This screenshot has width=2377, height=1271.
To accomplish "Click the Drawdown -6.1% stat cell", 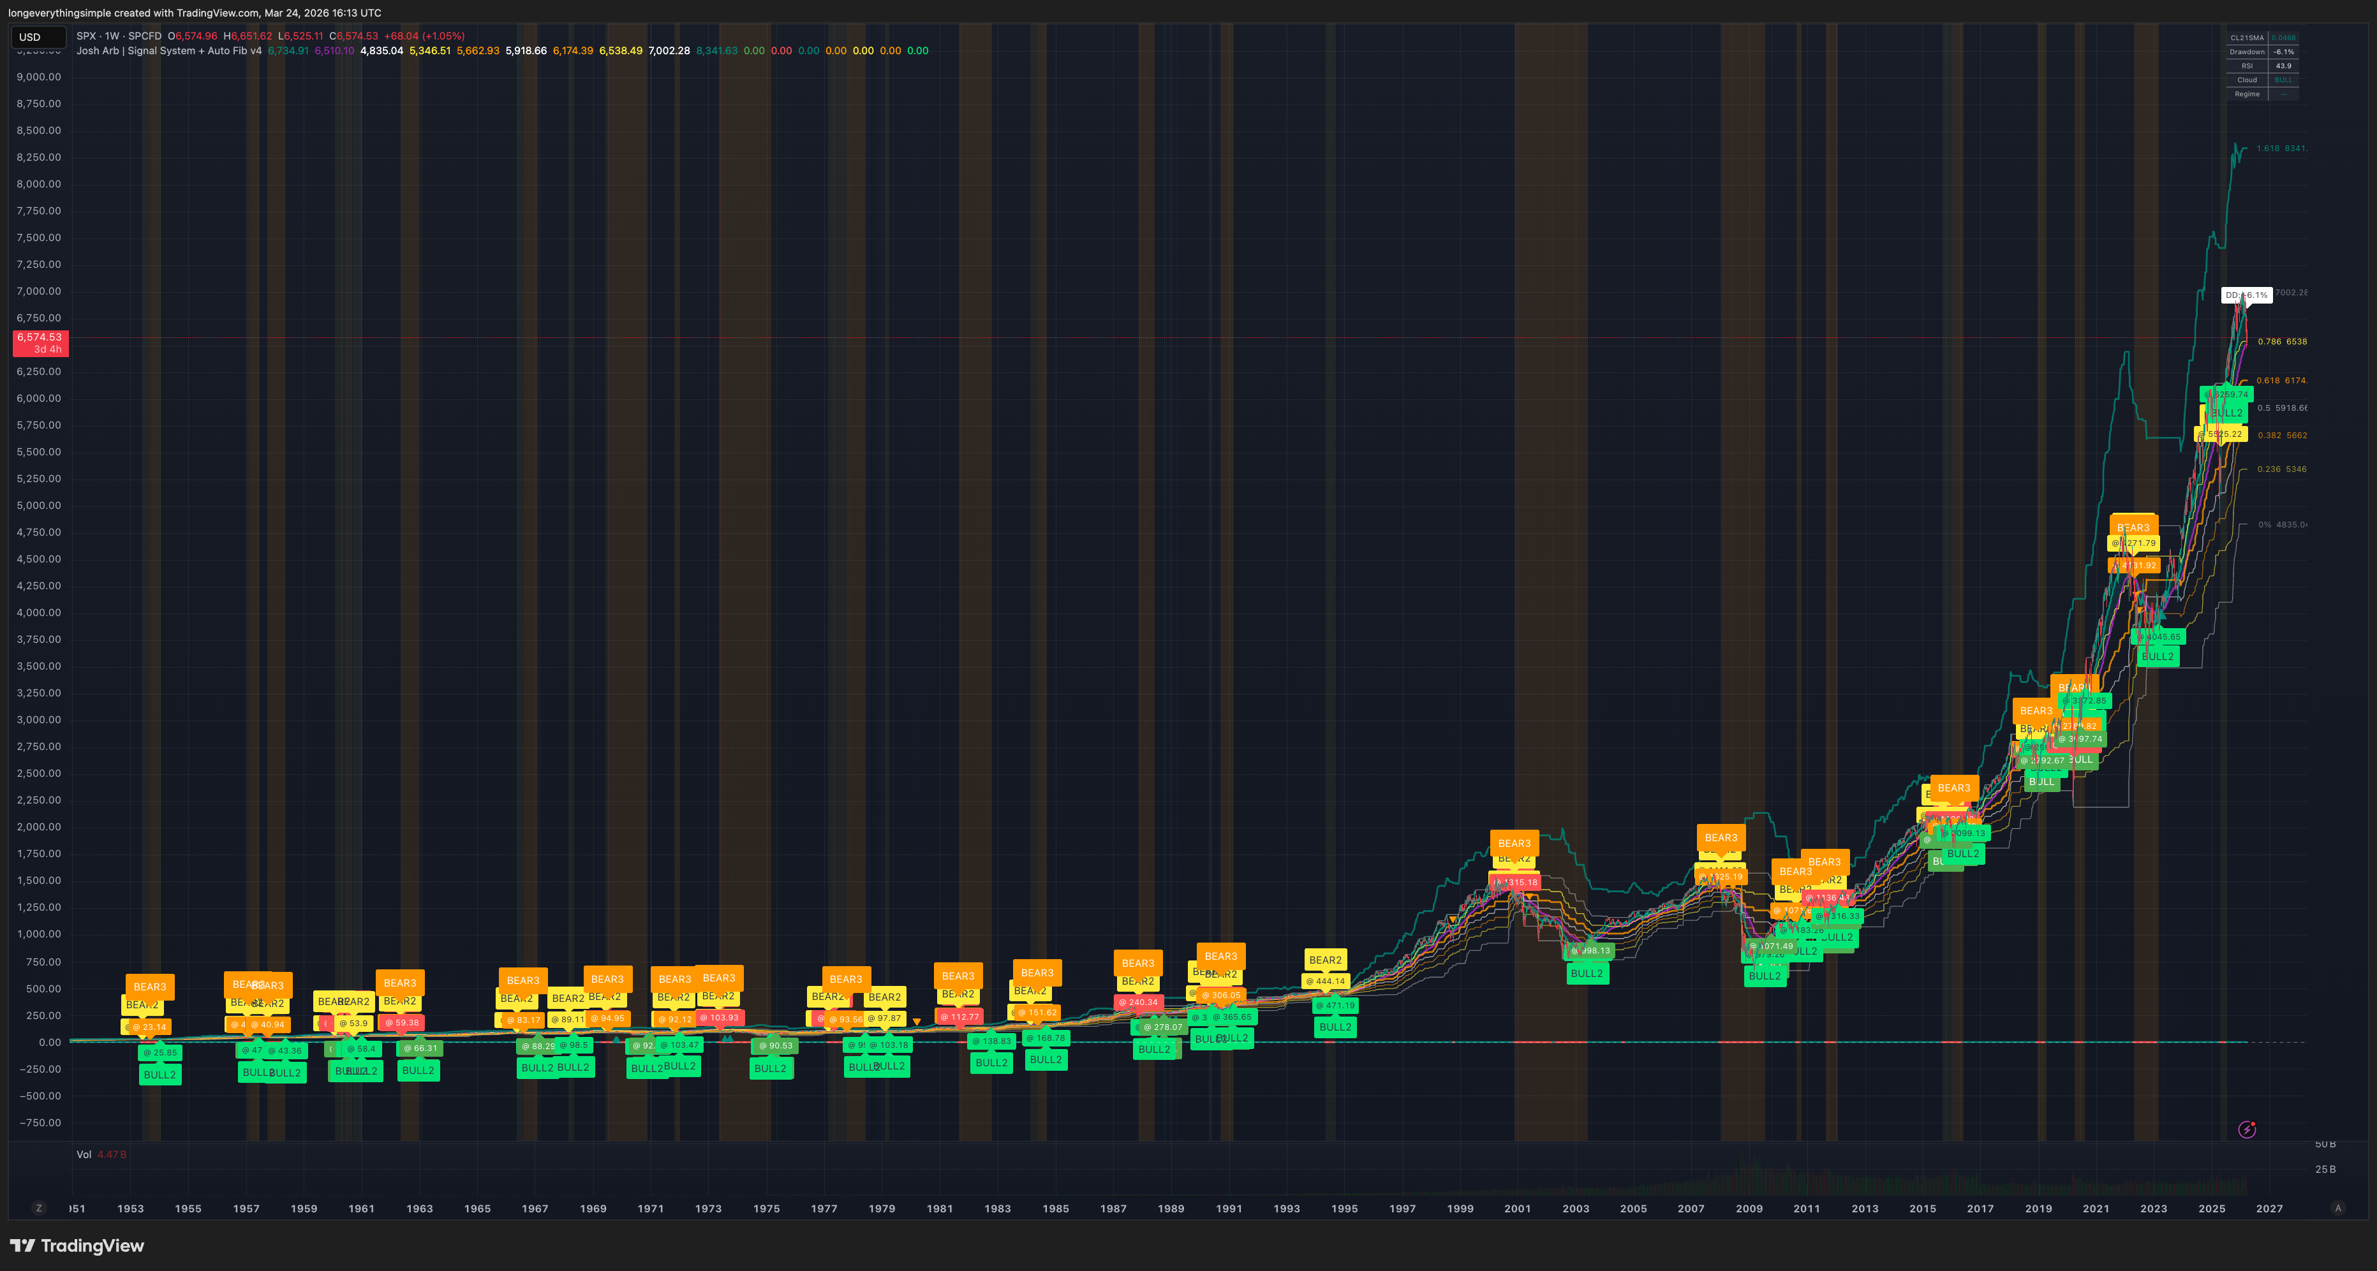I will (x=2284, y=52).
